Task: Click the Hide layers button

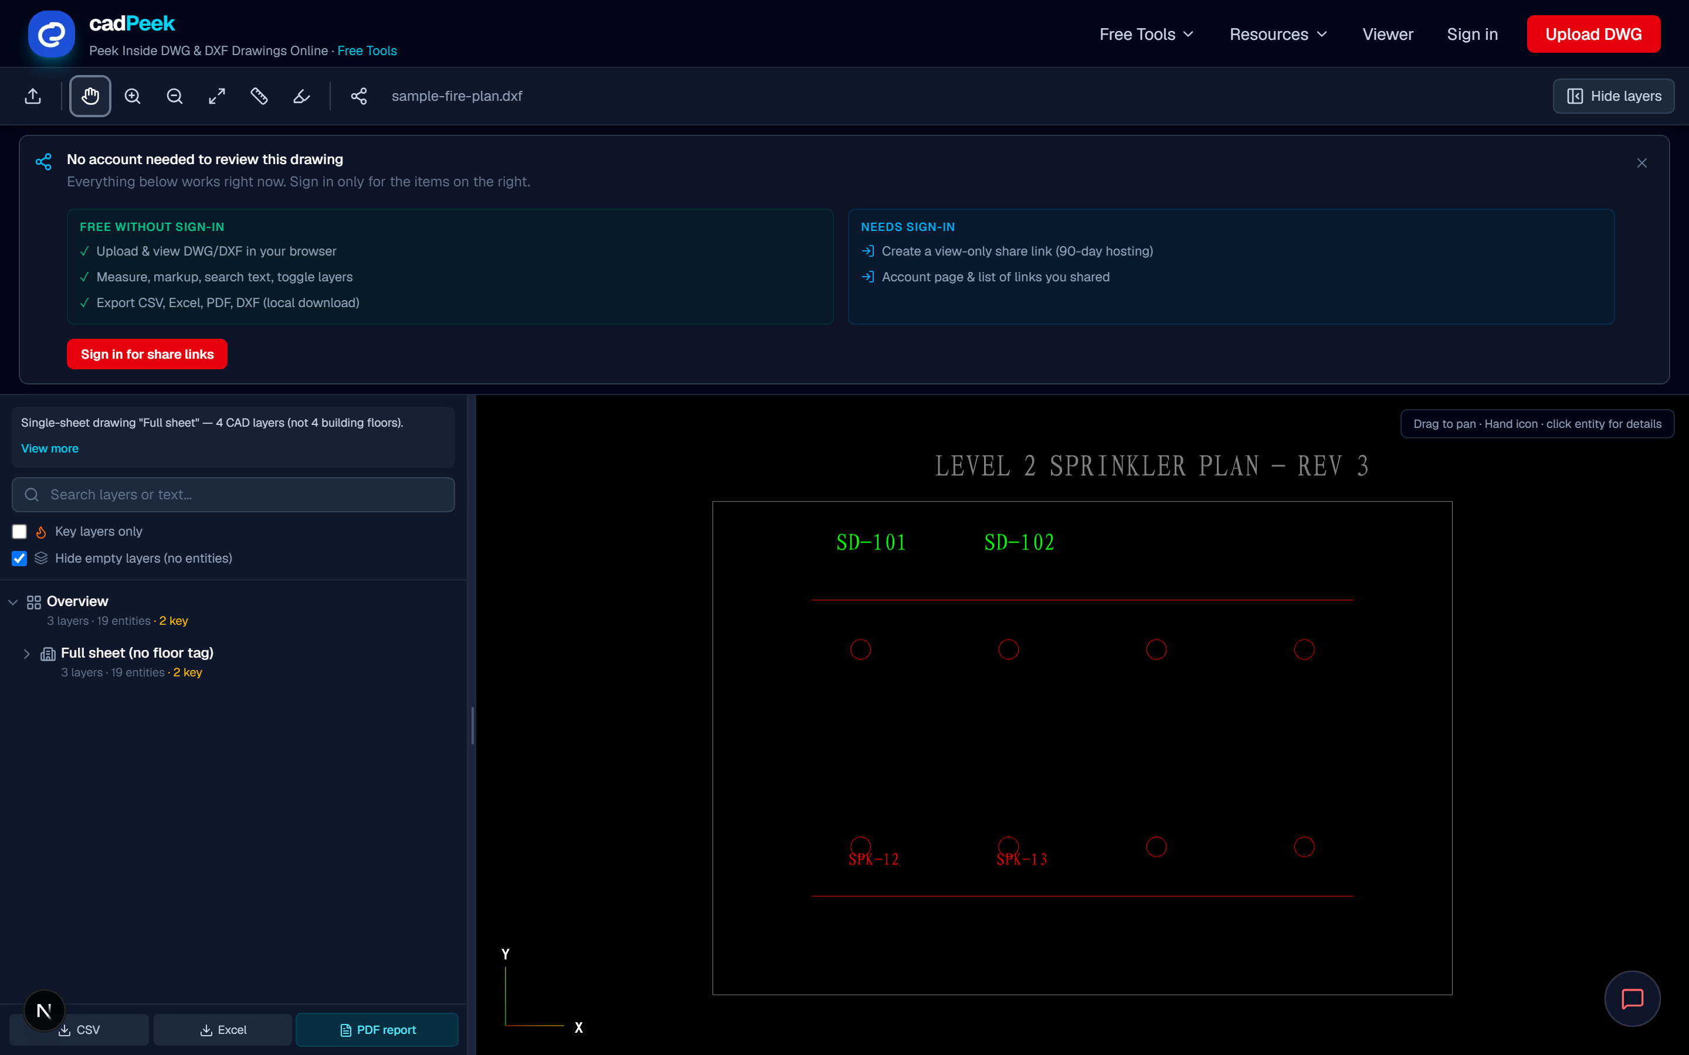Action: (1613, 96)
